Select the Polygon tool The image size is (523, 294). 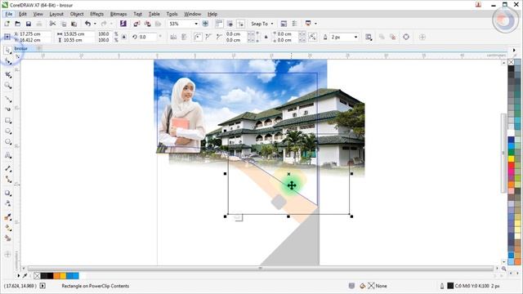coord(8,142)
